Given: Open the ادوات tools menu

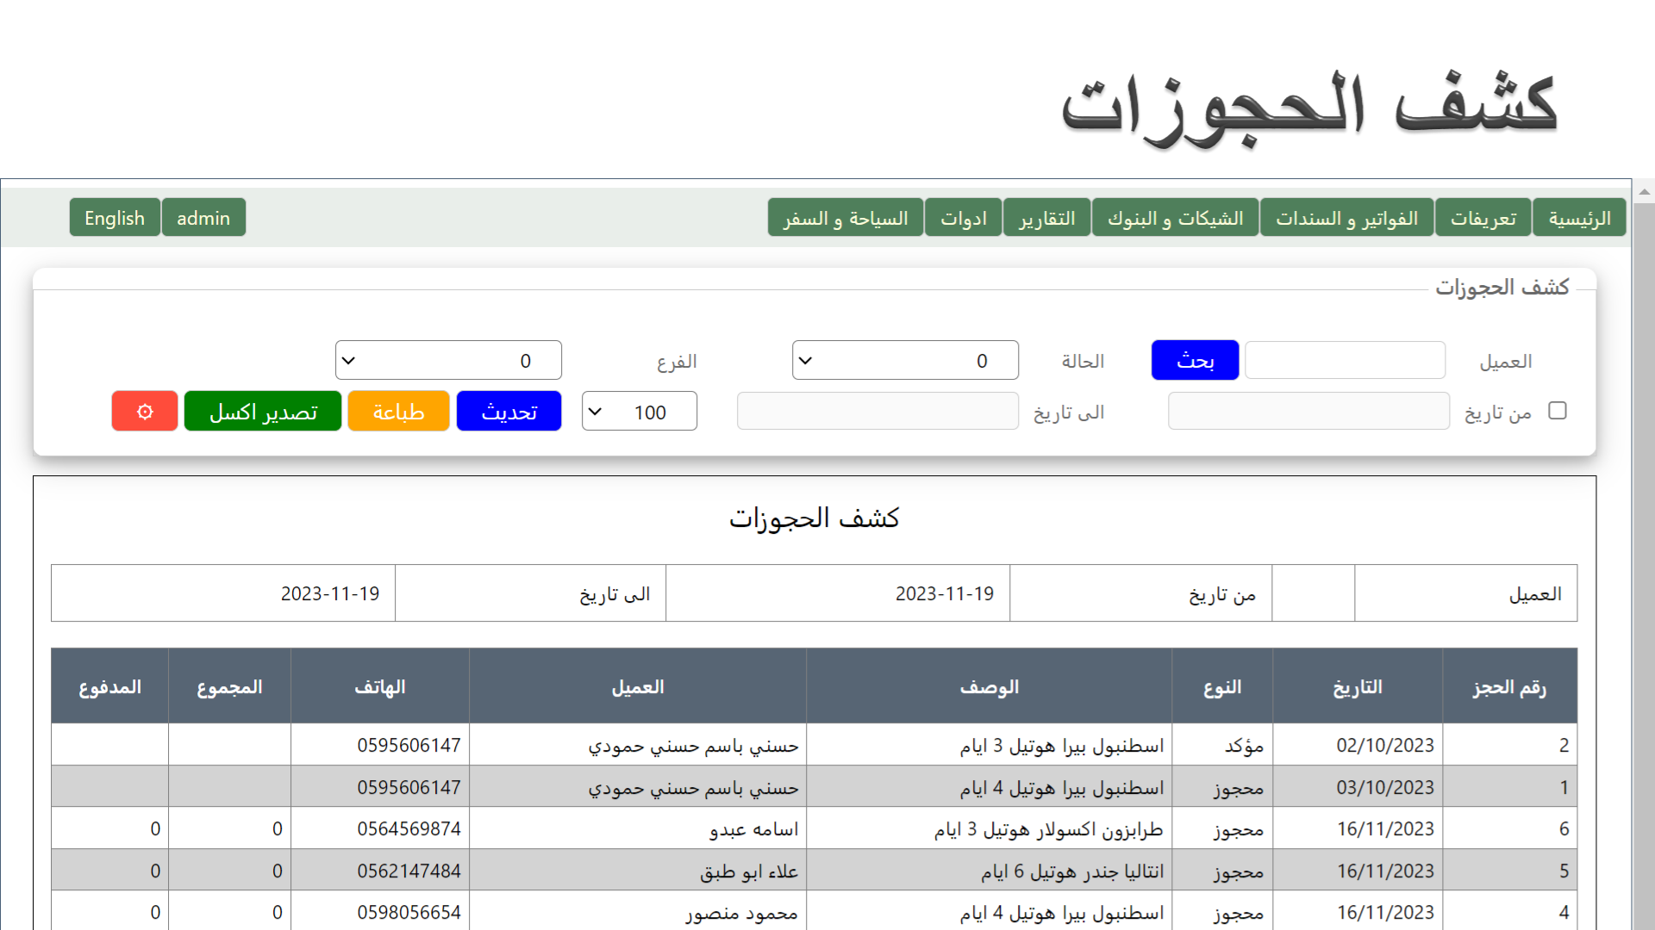Looking at the screenshot, I should pyautogui.click(x=963, y=218).
